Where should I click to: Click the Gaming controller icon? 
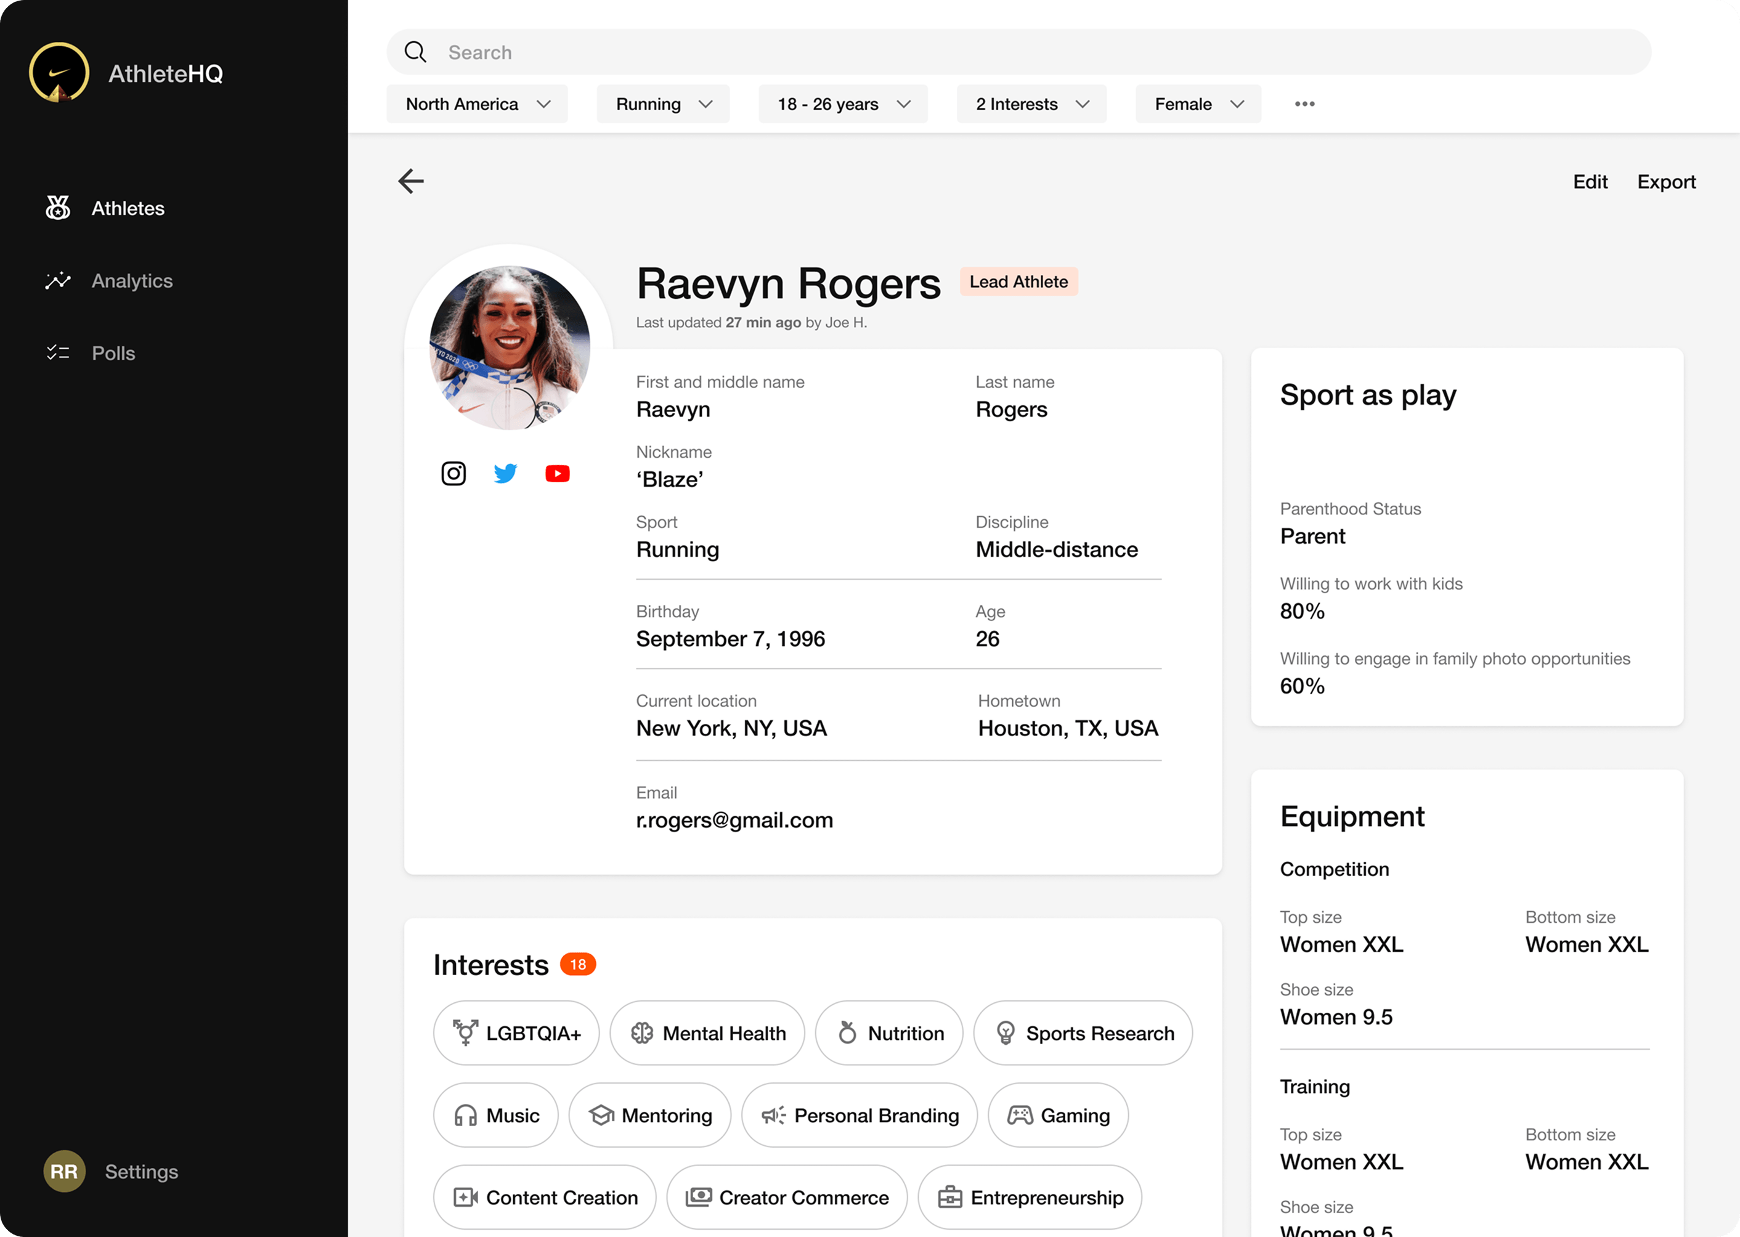[x=1020, y=1115]
